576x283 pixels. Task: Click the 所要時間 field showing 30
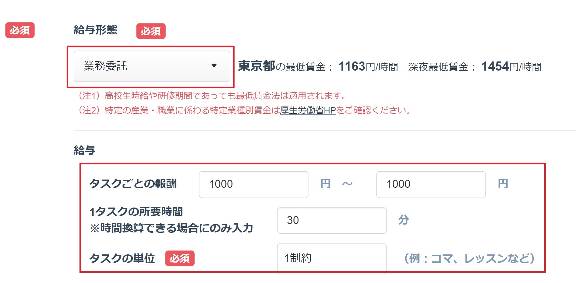(x=331, y=220)
